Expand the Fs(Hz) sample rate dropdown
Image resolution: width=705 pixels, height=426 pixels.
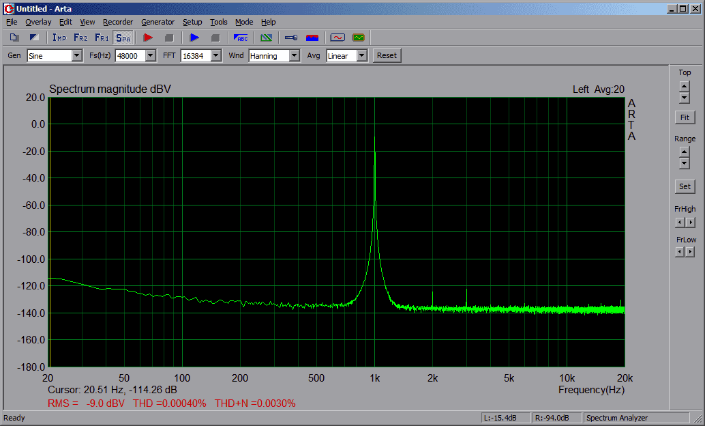pyautogui.click(x=151, y=56)
